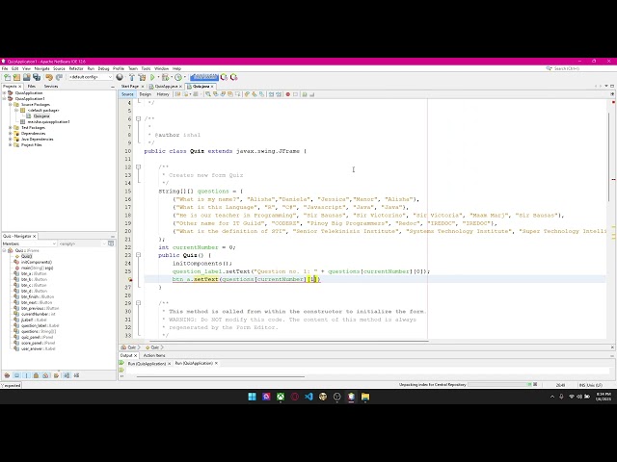The width and height of the screenshot is (617, 462).
Task: Click the Clean and Build Project icon
Action: click(142, 77)
